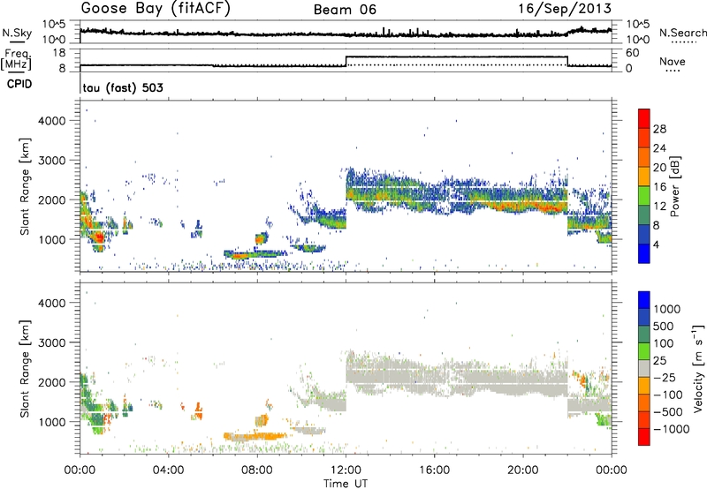Viewport: 707px width, 489px height.
Task: Click the '16:00' time axis tick label
Action: [434, 470]
